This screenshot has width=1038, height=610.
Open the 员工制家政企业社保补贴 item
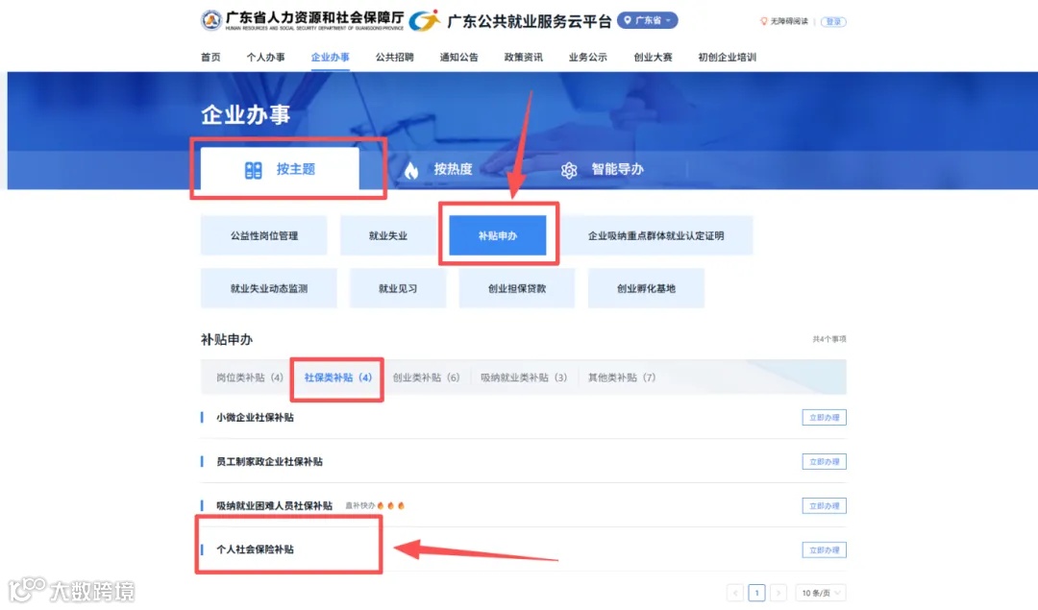click(269, 462)
